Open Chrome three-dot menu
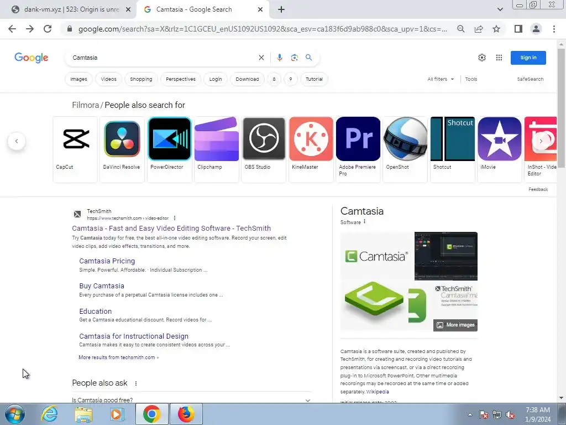 [x=554, y=29]
